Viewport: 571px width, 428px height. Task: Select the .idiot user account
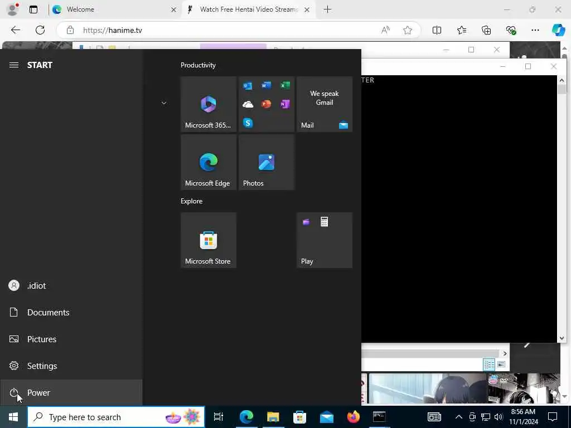71,285
